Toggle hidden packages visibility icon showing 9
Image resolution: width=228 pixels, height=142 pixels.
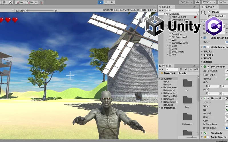tap(196, 70)
